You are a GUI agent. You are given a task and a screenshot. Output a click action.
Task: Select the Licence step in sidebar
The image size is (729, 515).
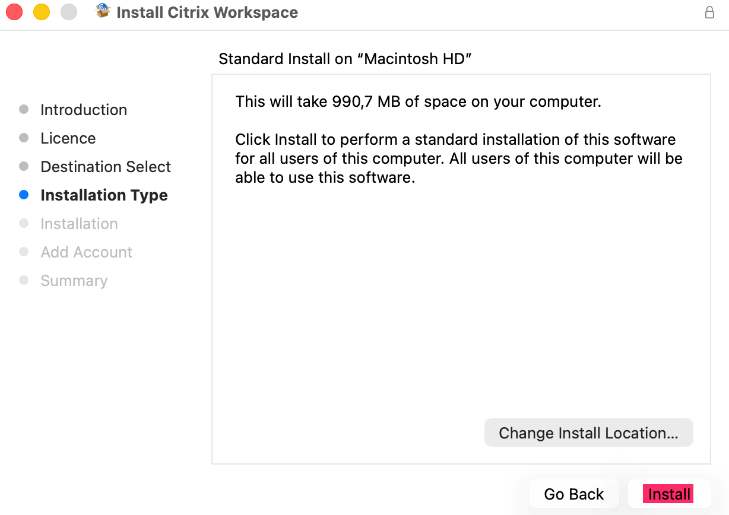(x=68, y=138)
